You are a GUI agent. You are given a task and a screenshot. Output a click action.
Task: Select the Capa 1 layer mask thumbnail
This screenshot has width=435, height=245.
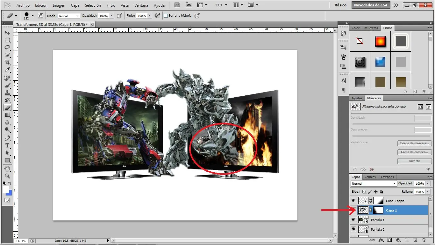tap(378, 210)
